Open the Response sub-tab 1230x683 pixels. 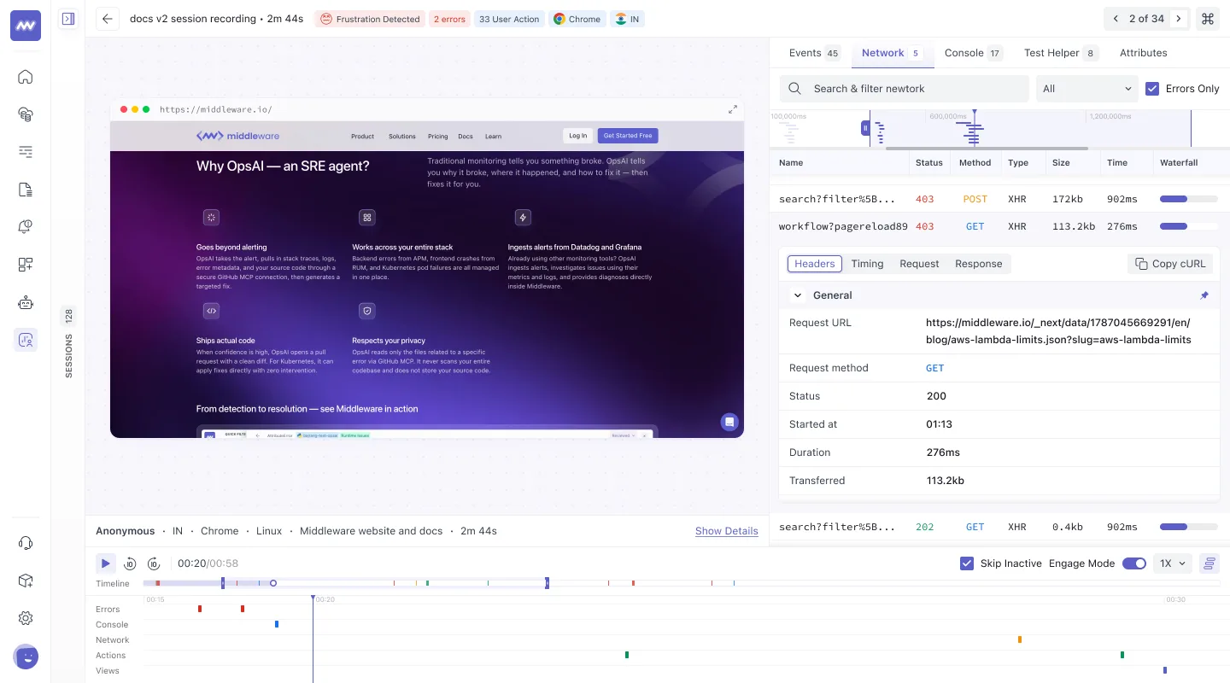click(978, 264)
